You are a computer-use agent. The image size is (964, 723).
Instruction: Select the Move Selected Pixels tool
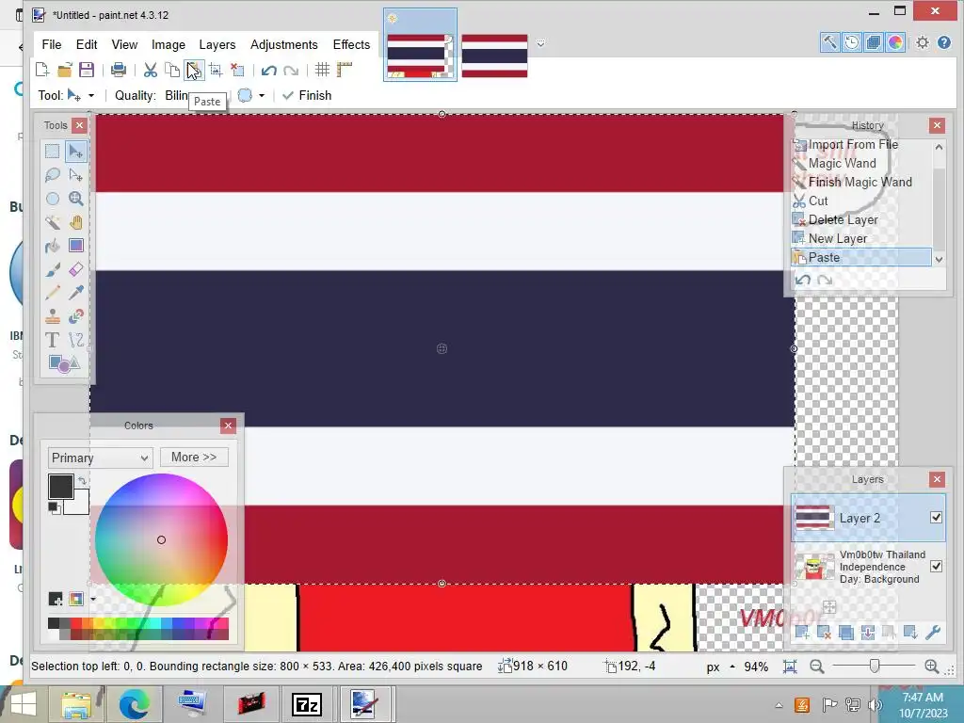(75, 152)
